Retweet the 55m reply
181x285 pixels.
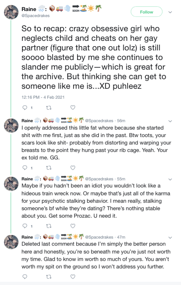(x=49, y=226)
